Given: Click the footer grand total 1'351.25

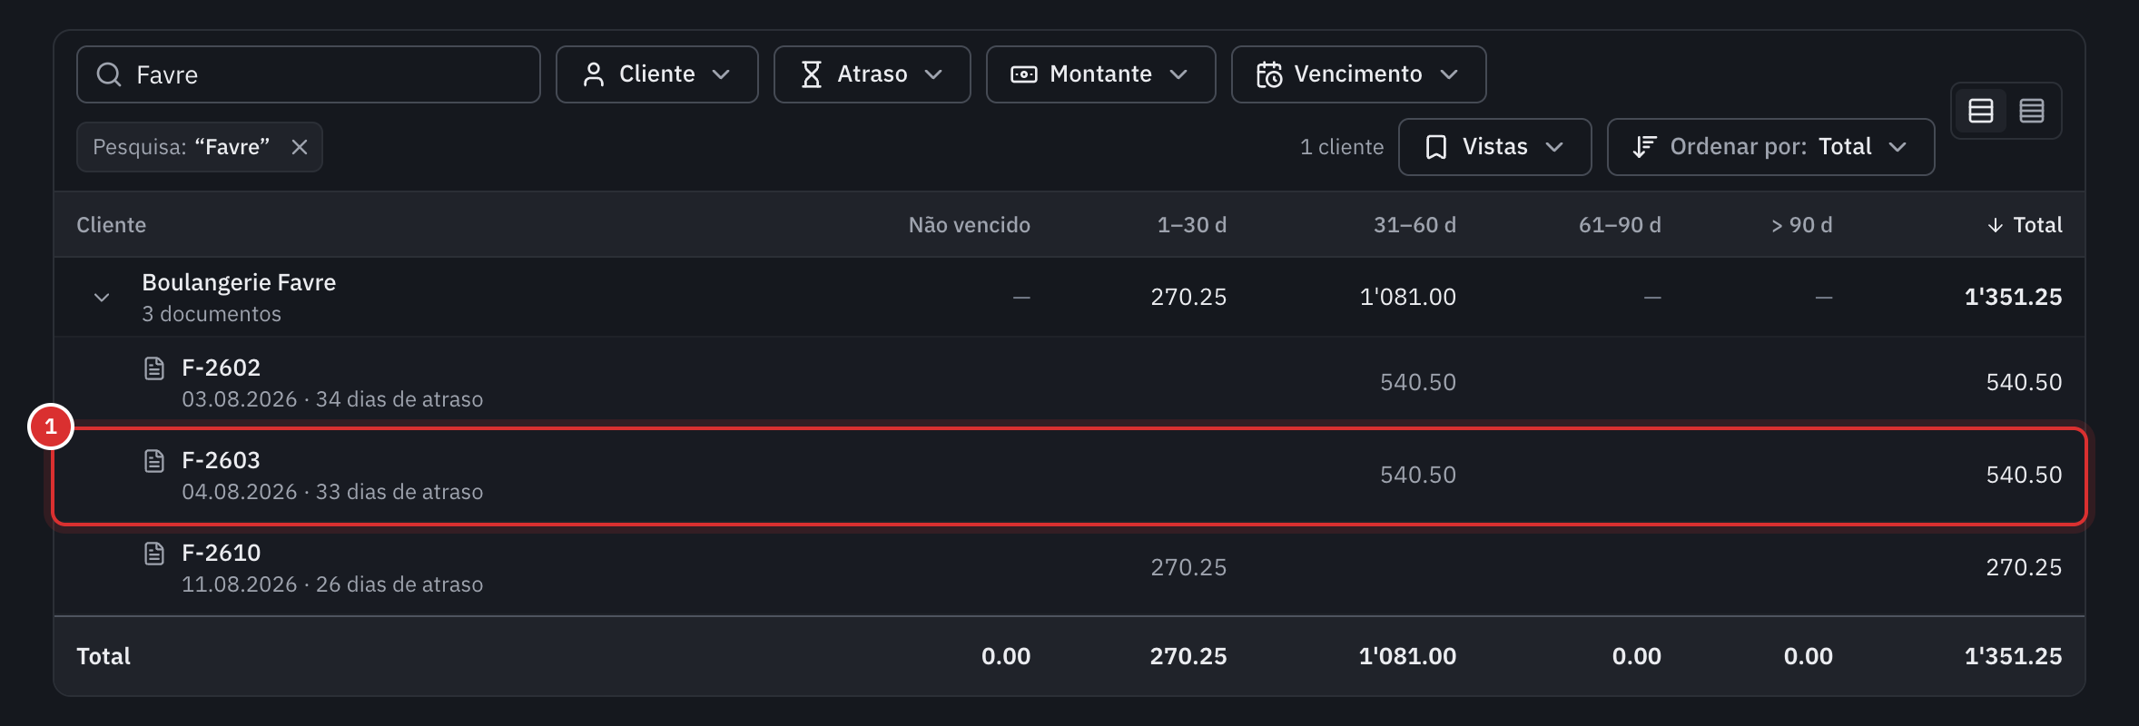Looking at the screenshot, I should [x=2014, y=656].
